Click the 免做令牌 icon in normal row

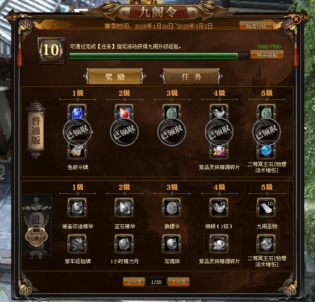click(77, 151)
